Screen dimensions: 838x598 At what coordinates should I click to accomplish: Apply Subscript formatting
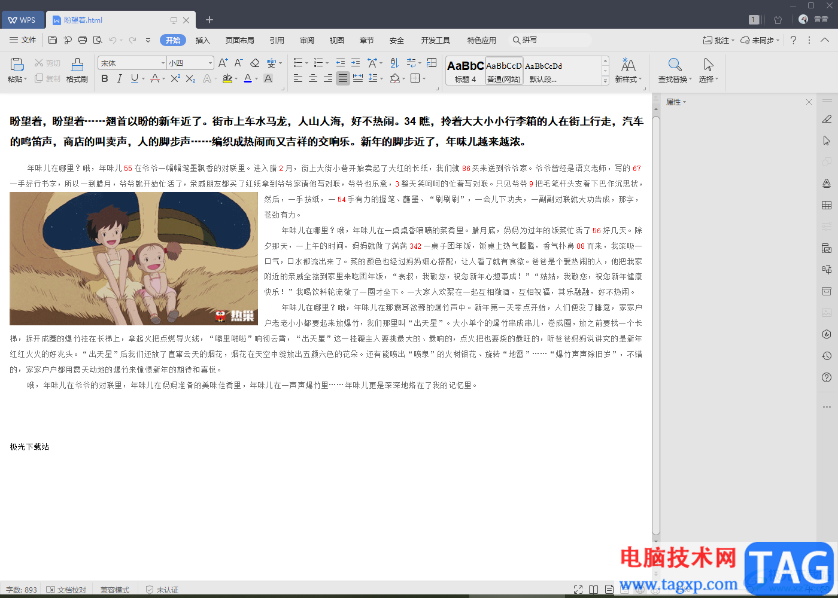190,78
